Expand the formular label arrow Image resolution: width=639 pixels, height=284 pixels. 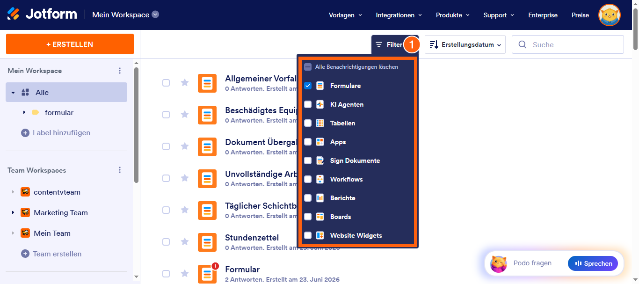pyautogui.click(x=24, y=113)
